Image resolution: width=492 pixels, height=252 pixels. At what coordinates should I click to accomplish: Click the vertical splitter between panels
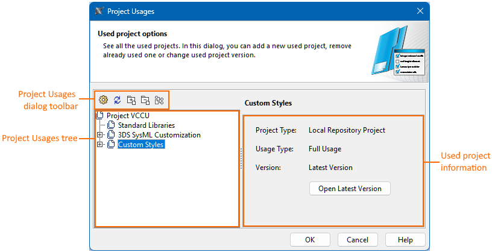[241, 160]
